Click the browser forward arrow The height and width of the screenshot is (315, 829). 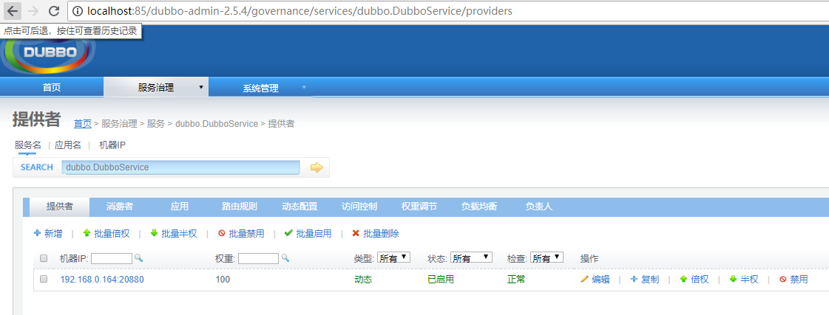33,10
